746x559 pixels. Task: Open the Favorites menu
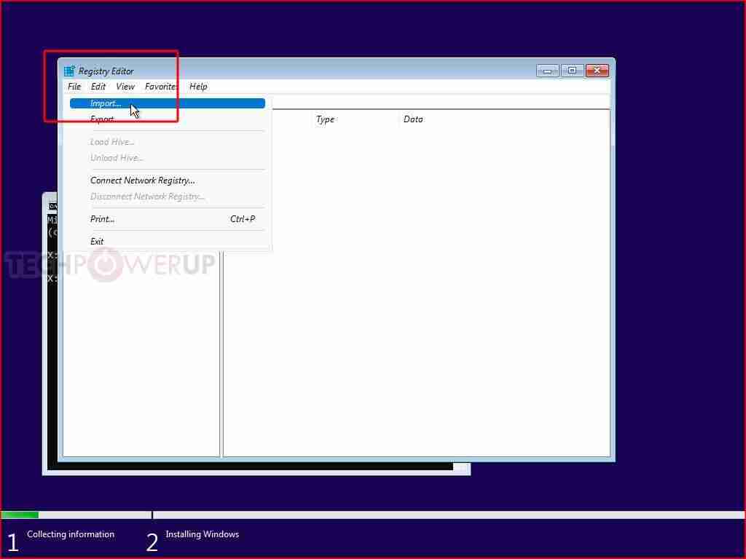click(160, 86)
